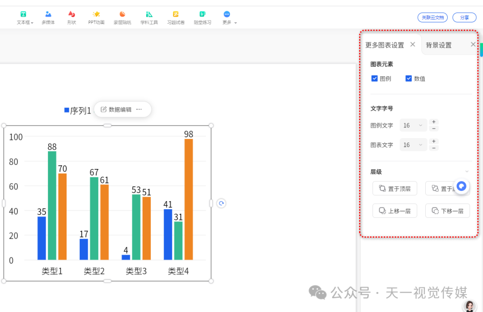Switch to the 背景设置 tab
Image resolution: width=483 pixels, height=312 pixels.
coord(439,45)
